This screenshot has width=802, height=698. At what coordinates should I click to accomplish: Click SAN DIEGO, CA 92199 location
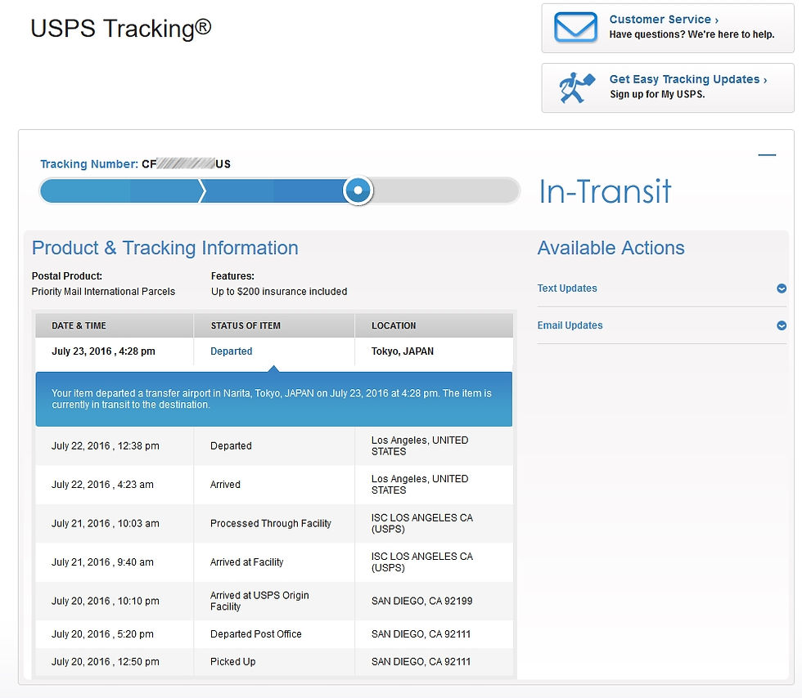click(x=422, y=601)
